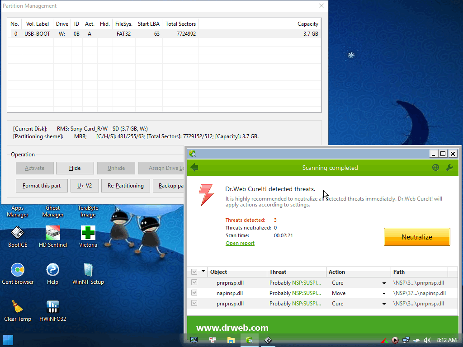Click FAT32 cell in partition row
463x347 pixels.
tap(123, 33)
